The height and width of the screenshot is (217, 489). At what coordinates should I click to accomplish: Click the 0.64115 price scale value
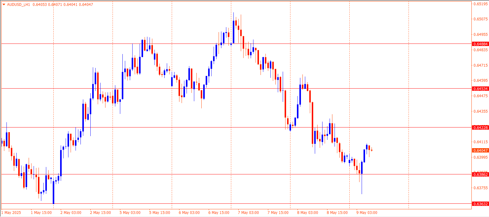pyautogui.click(x=481, y=142)
